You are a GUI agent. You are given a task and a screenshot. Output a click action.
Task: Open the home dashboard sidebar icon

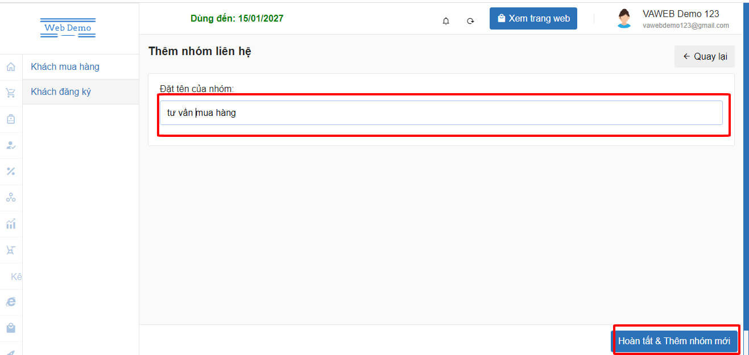(x=11, y=67)
